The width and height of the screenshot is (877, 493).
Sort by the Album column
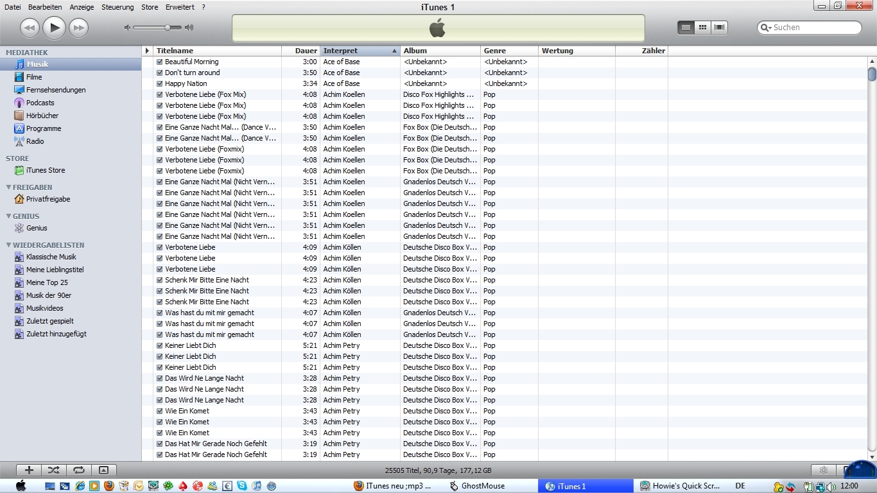[x=440, y=51]
